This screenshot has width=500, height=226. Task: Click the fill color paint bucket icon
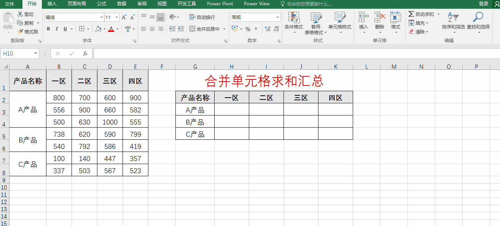(98, 29)
